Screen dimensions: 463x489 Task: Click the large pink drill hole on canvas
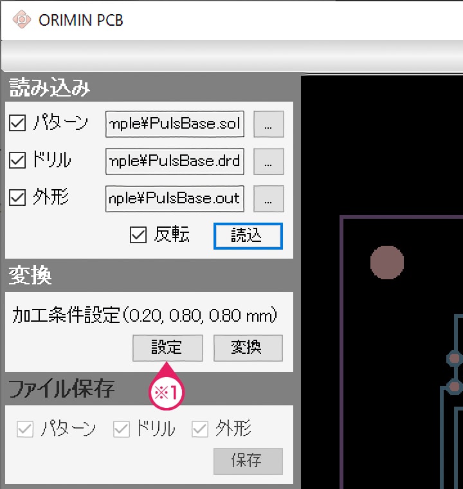pos(387,263)
